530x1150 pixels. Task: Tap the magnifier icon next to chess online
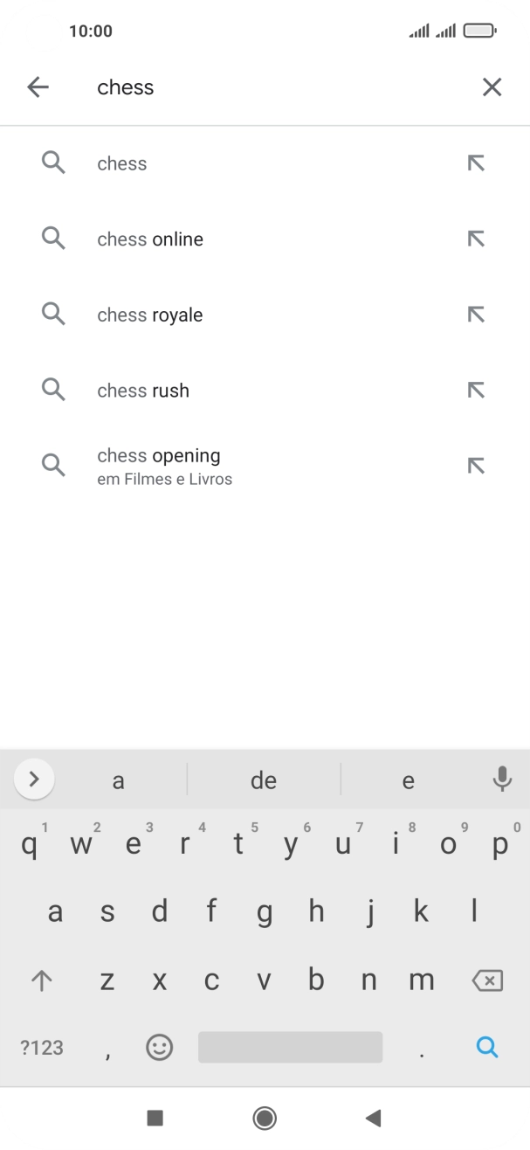click(x=52, y=239)
